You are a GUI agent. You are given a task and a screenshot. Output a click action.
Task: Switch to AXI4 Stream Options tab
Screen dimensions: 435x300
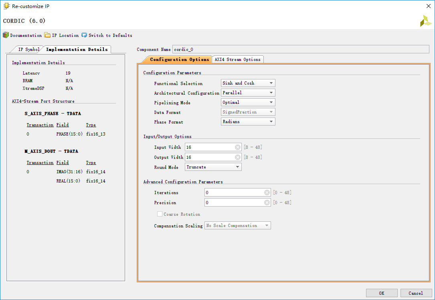coord(237,59)
